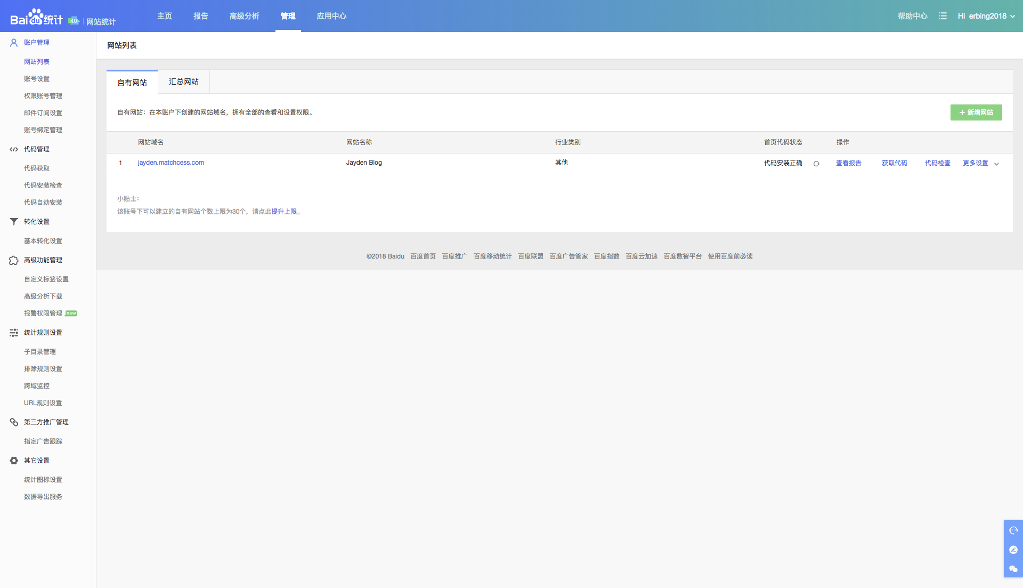Click the 查看报告 link
The height and width of the screenshot is (588, 1023).
point(848,163)
